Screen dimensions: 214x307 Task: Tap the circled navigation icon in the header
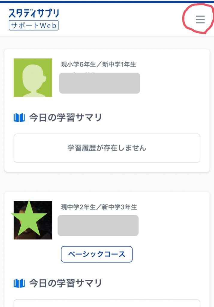(x=200, y=19)
